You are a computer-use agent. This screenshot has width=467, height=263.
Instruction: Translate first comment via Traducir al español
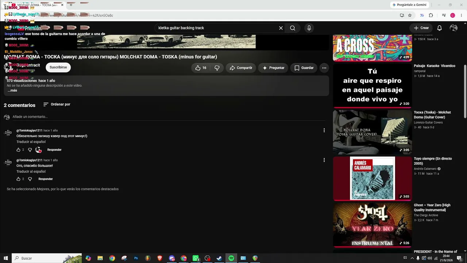click(31, 142)
